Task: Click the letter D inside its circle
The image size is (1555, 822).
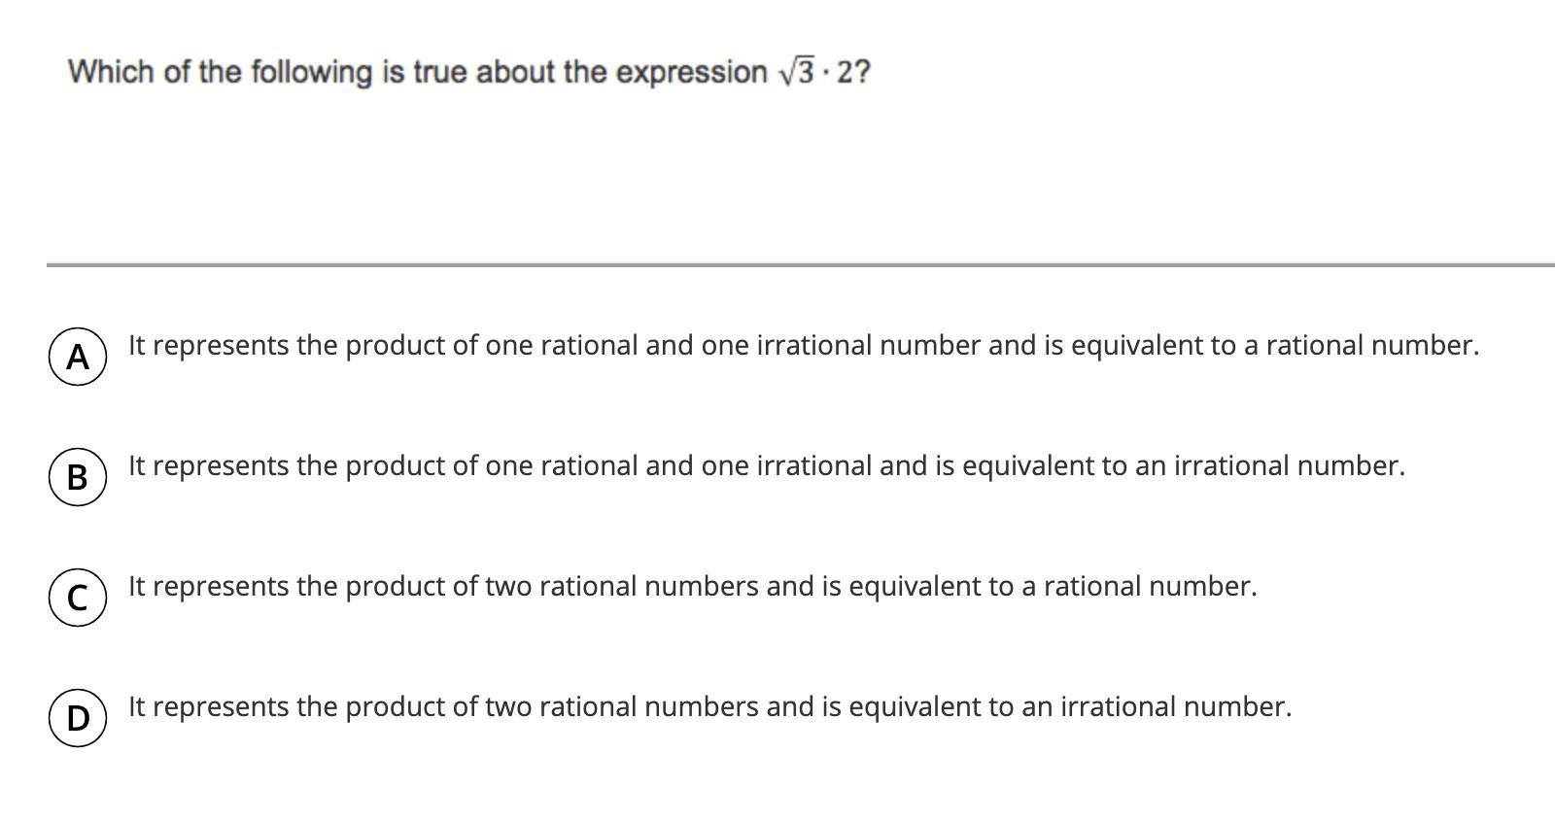Action: [x=78, y=718]
